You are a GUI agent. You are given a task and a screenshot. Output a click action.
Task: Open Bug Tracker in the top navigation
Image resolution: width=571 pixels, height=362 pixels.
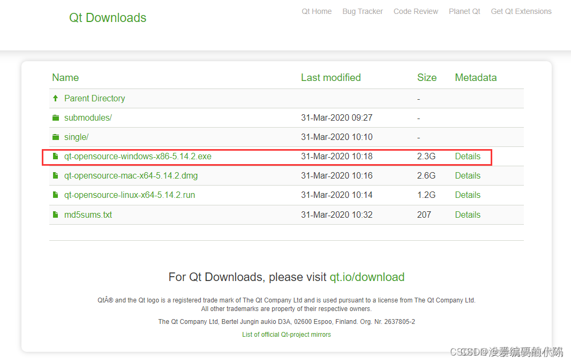pos(362,11)
